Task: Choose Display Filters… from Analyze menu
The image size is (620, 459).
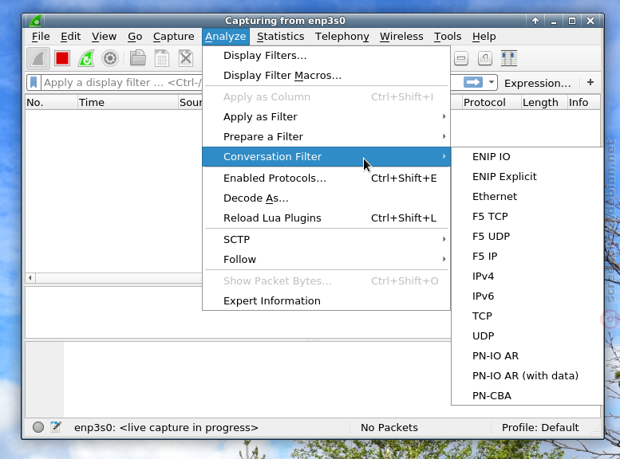Action: click(326, 56)
